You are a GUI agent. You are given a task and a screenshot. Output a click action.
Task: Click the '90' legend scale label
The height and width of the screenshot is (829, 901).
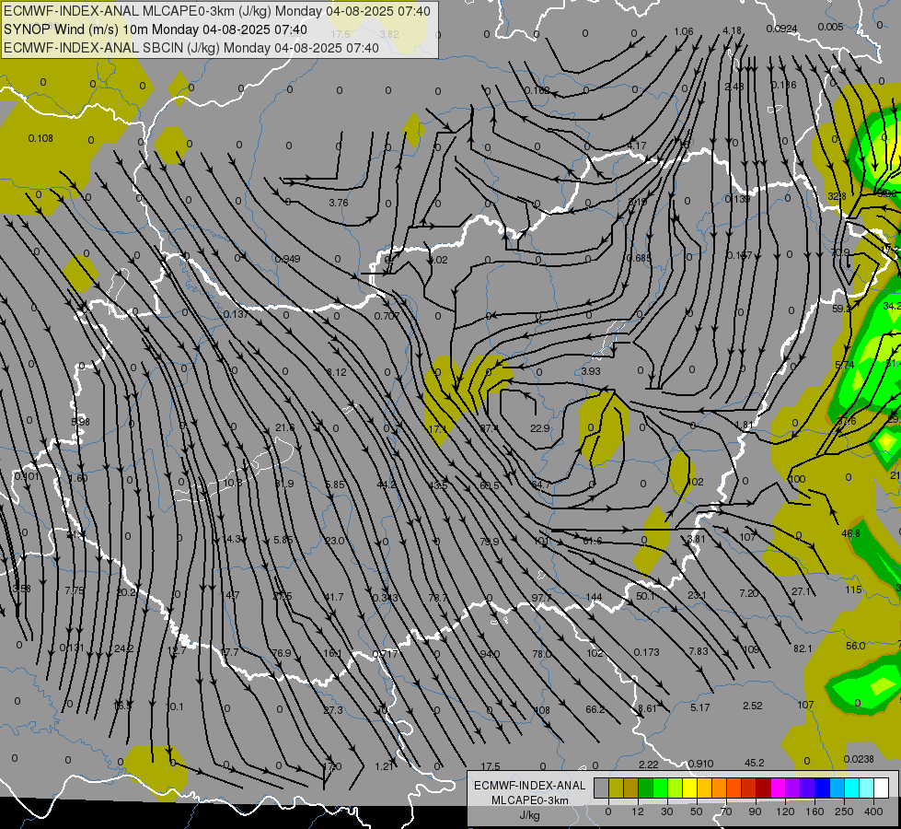click(755, 811)
